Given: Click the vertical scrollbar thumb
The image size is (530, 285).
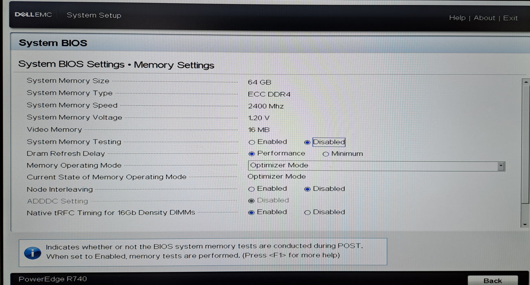Looking at the screenshot, I should (x=525, y=144).
